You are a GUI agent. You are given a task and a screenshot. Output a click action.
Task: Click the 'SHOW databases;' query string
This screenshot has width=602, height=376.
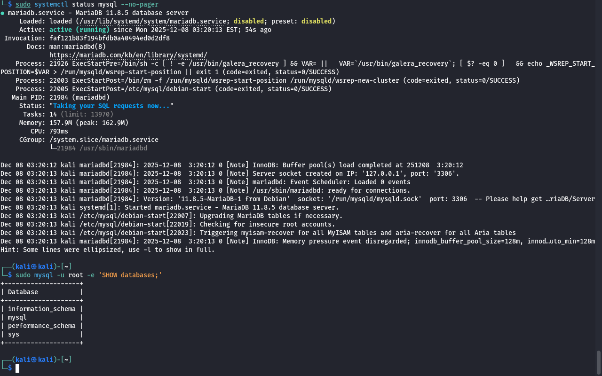tap(130, 275)
